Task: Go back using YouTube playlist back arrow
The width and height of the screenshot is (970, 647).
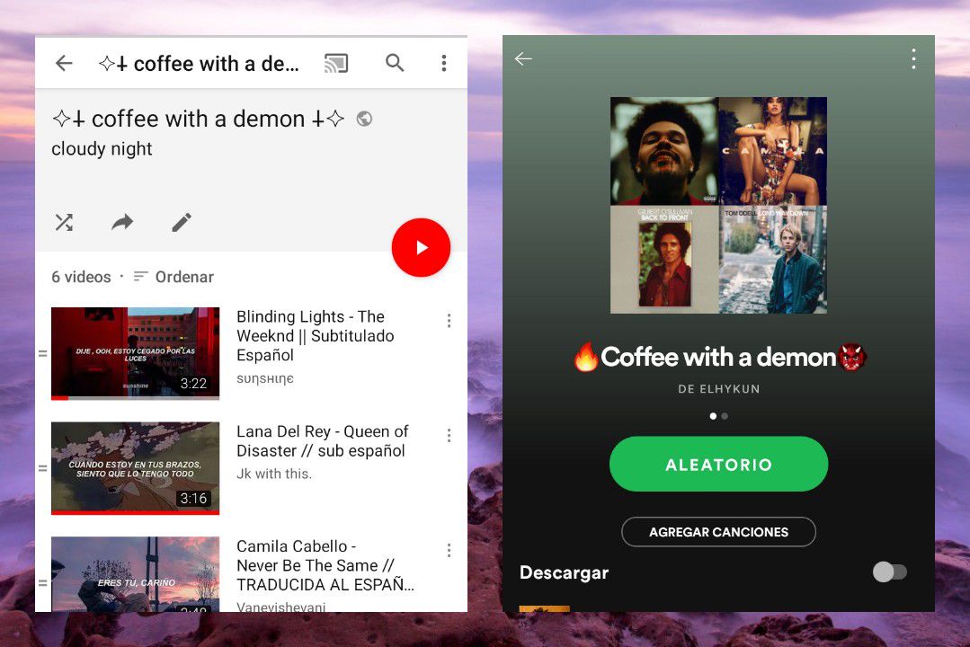Action: tap(64, 63)
